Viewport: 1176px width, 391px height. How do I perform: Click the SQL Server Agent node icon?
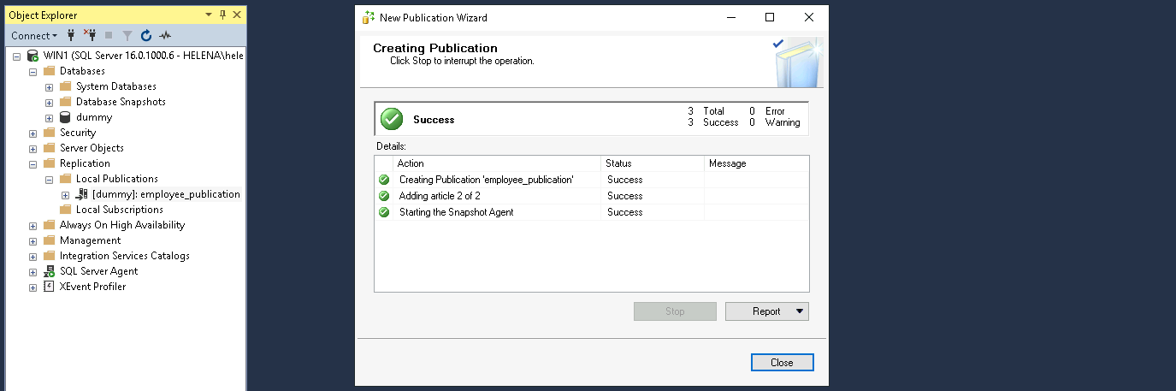(49, 271)
